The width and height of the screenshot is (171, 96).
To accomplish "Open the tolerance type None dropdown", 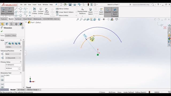I will click(13, 54).
